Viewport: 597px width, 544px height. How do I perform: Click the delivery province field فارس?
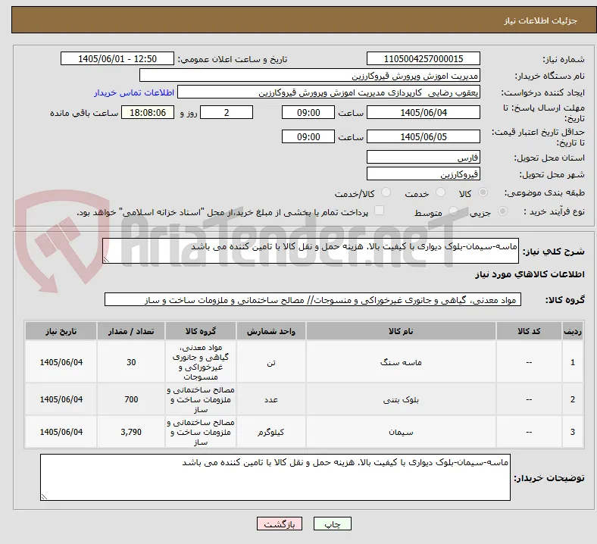(423, 157)
